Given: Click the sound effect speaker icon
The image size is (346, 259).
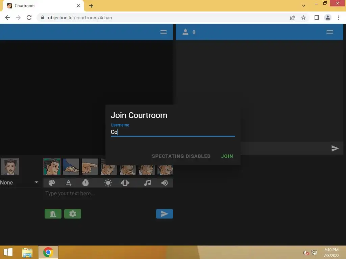Looking at the screenshot, I should click(165, 183).
